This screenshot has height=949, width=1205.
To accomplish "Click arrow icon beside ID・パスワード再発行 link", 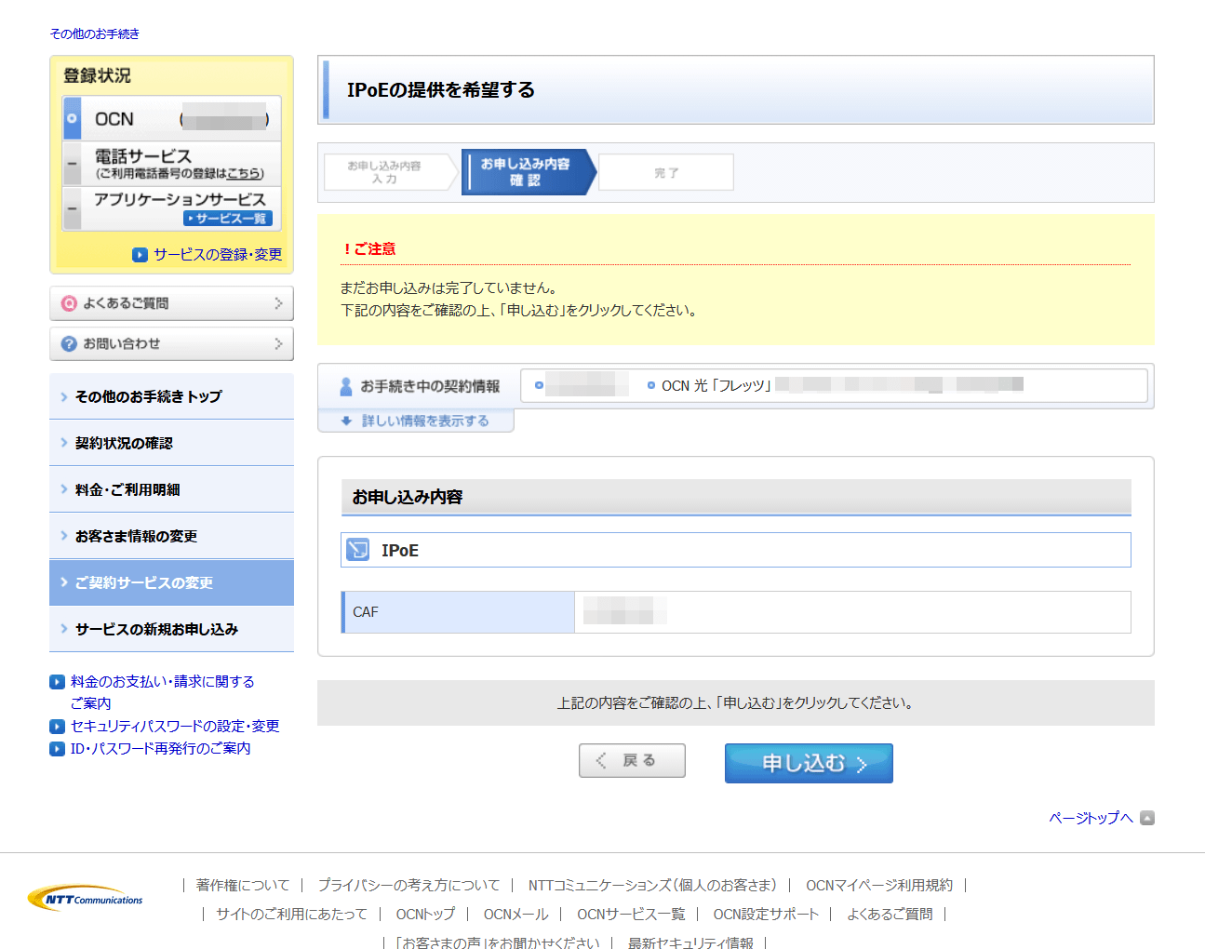I will click(x=58, y=749).
